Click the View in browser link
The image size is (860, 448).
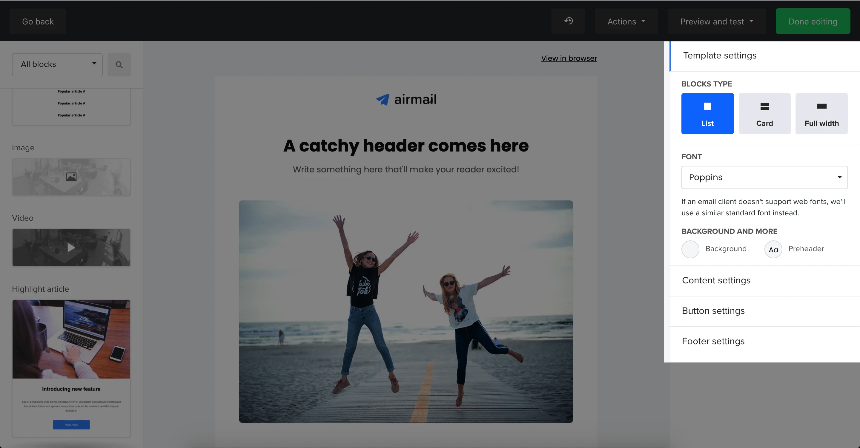click(569, 58)
